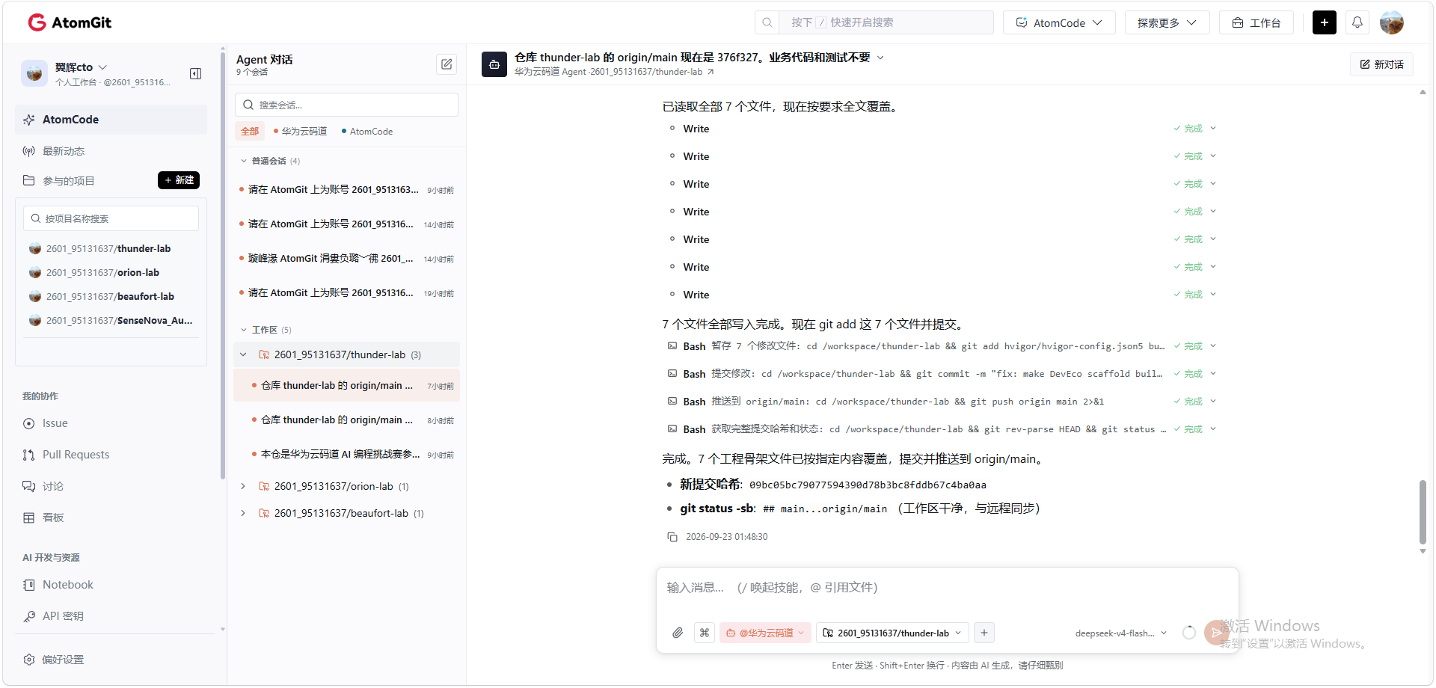1436x688 pixels.
Task: Click the top 快速开启搜索 search box
Action: 886,22
